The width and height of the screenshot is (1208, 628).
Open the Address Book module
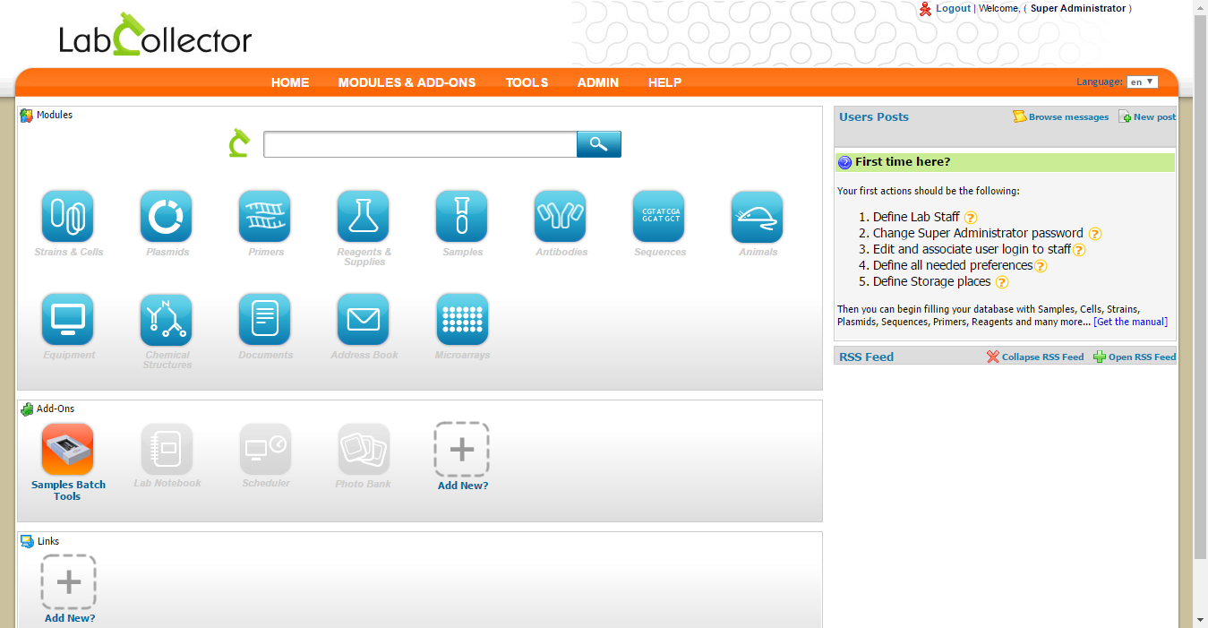(363, 320)
